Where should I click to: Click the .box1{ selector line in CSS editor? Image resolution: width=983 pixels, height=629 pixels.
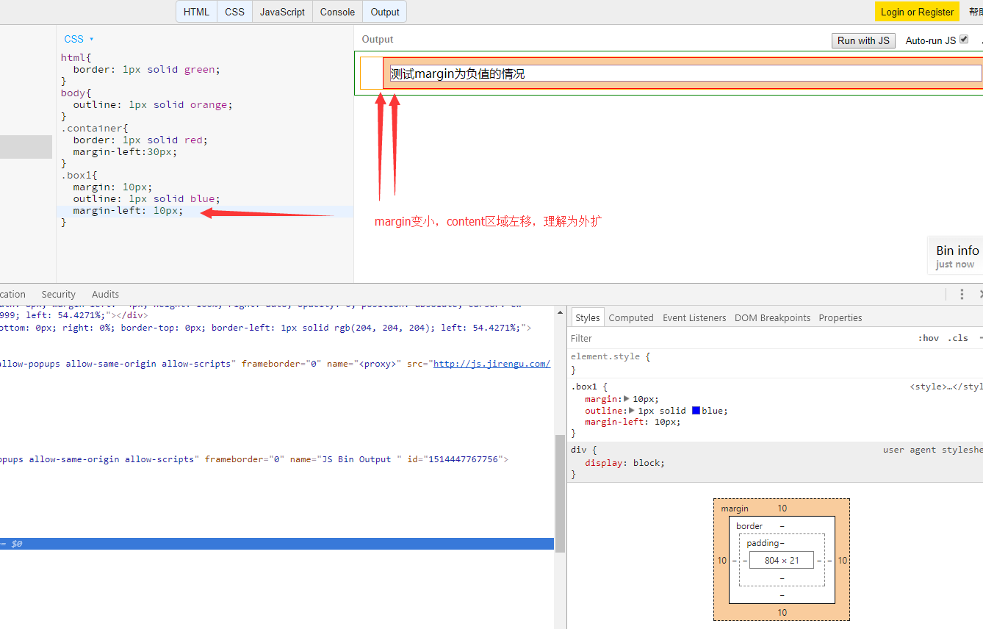(x=79, y=175)
